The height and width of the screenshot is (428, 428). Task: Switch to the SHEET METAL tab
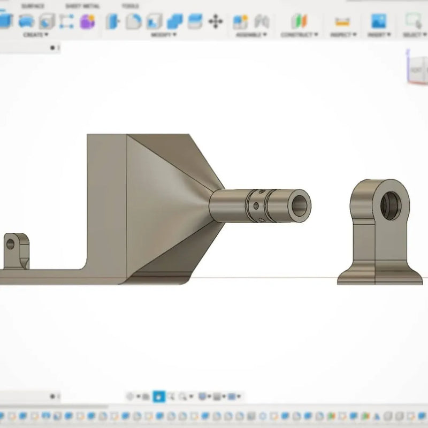[x=82, y=6]
